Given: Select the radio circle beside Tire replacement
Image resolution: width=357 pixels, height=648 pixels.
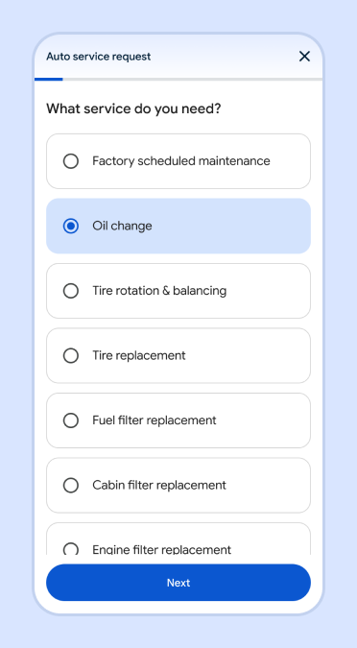Looking at the screenshot, I should [71, 356].
